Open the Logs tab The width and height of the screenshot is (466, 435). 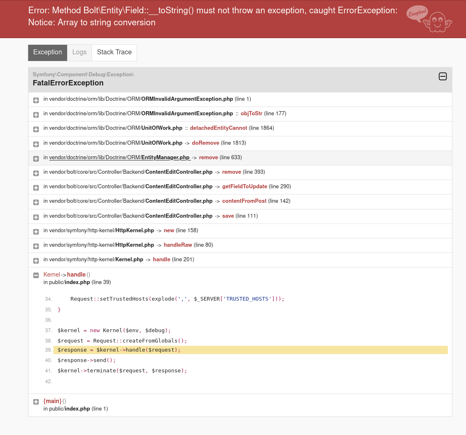coord(79,52)
